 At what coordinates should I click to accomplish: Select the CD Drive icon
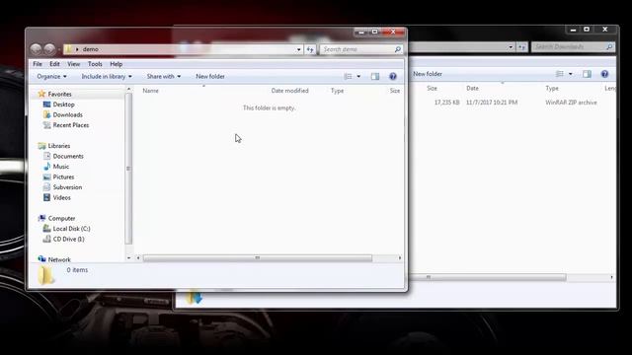46,239
